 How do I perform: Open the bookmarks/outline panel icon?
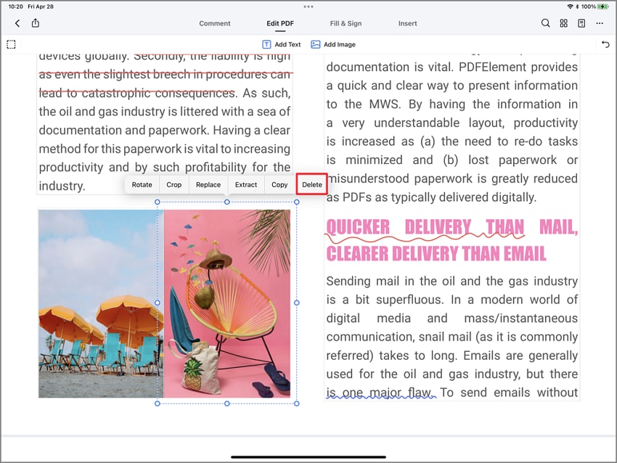pyautogui.click(x=581, y=23)
